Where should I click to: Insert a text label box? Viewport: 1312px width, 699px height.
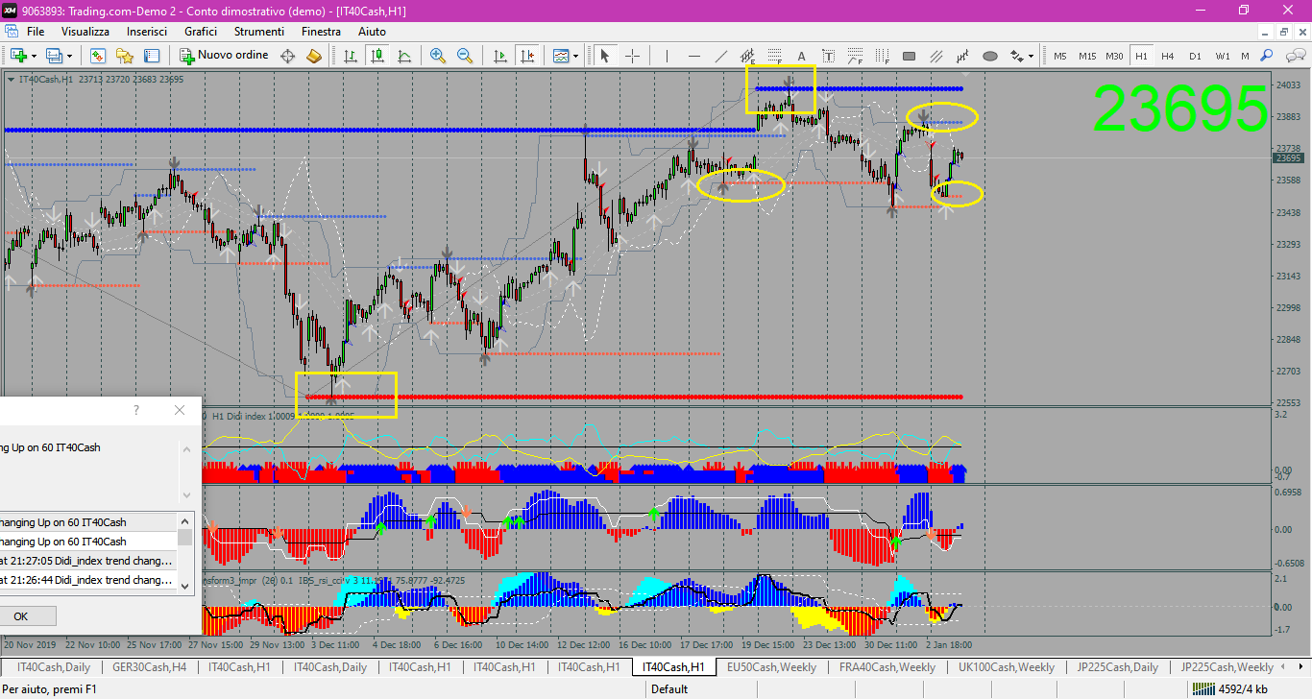coord(829,56)
